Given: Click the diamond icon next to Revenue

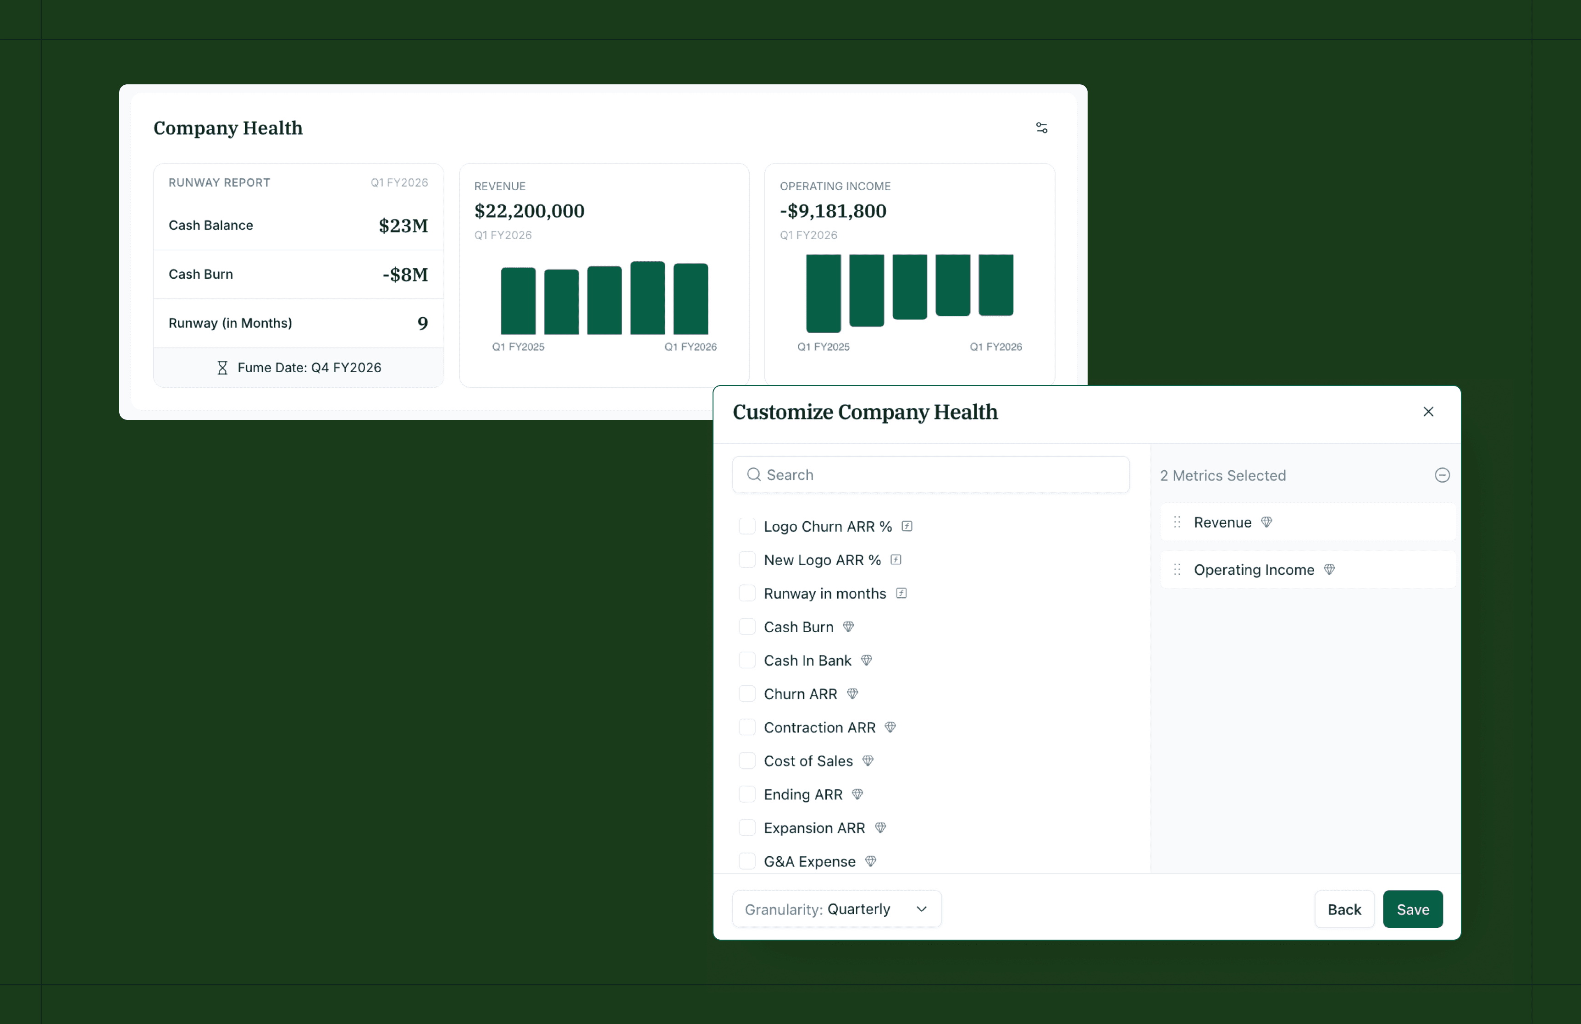Looking at the screenshot, I should tap(1266, 523).
